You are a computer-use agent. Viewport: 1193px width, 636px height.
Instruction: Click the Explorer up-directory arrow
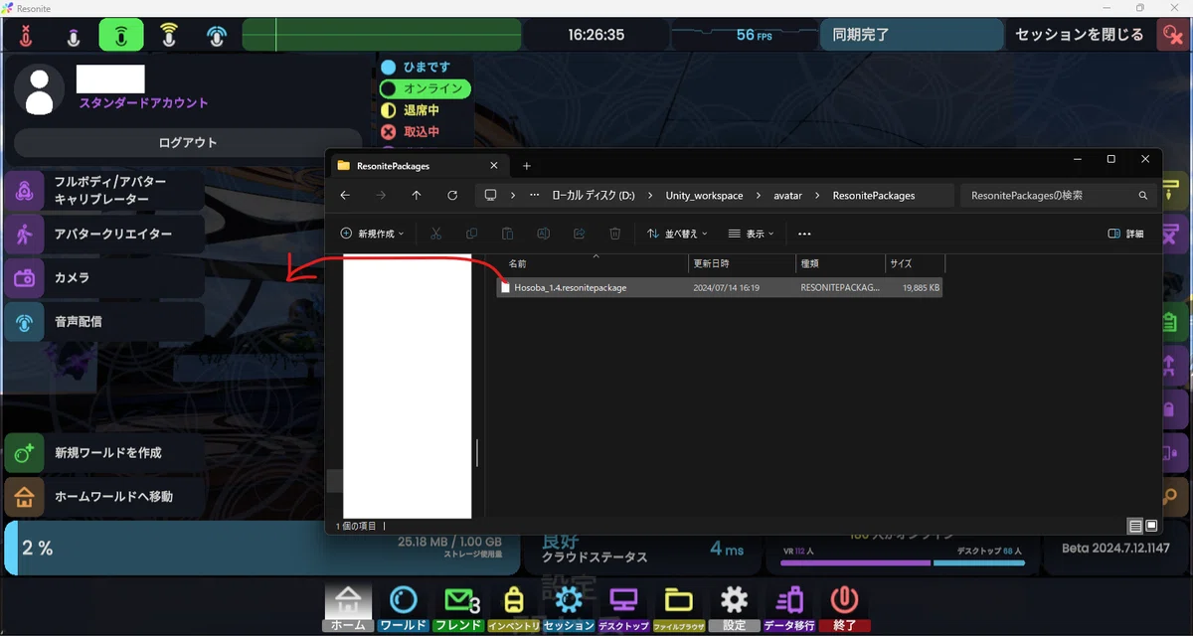click(x=417, y=196)
